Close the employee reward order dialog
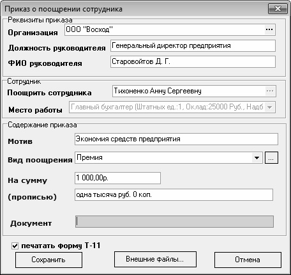291x275 pixels. tap(278, 9)
